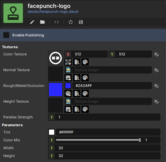Open the decals/facepunch-logo.decal path link

tap(53, 11)
